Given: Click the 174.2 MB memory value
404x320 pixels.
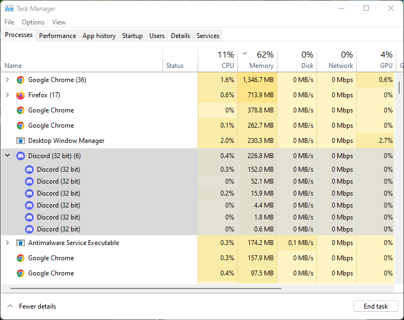Looking at the screenshot, I should (261, 243).
